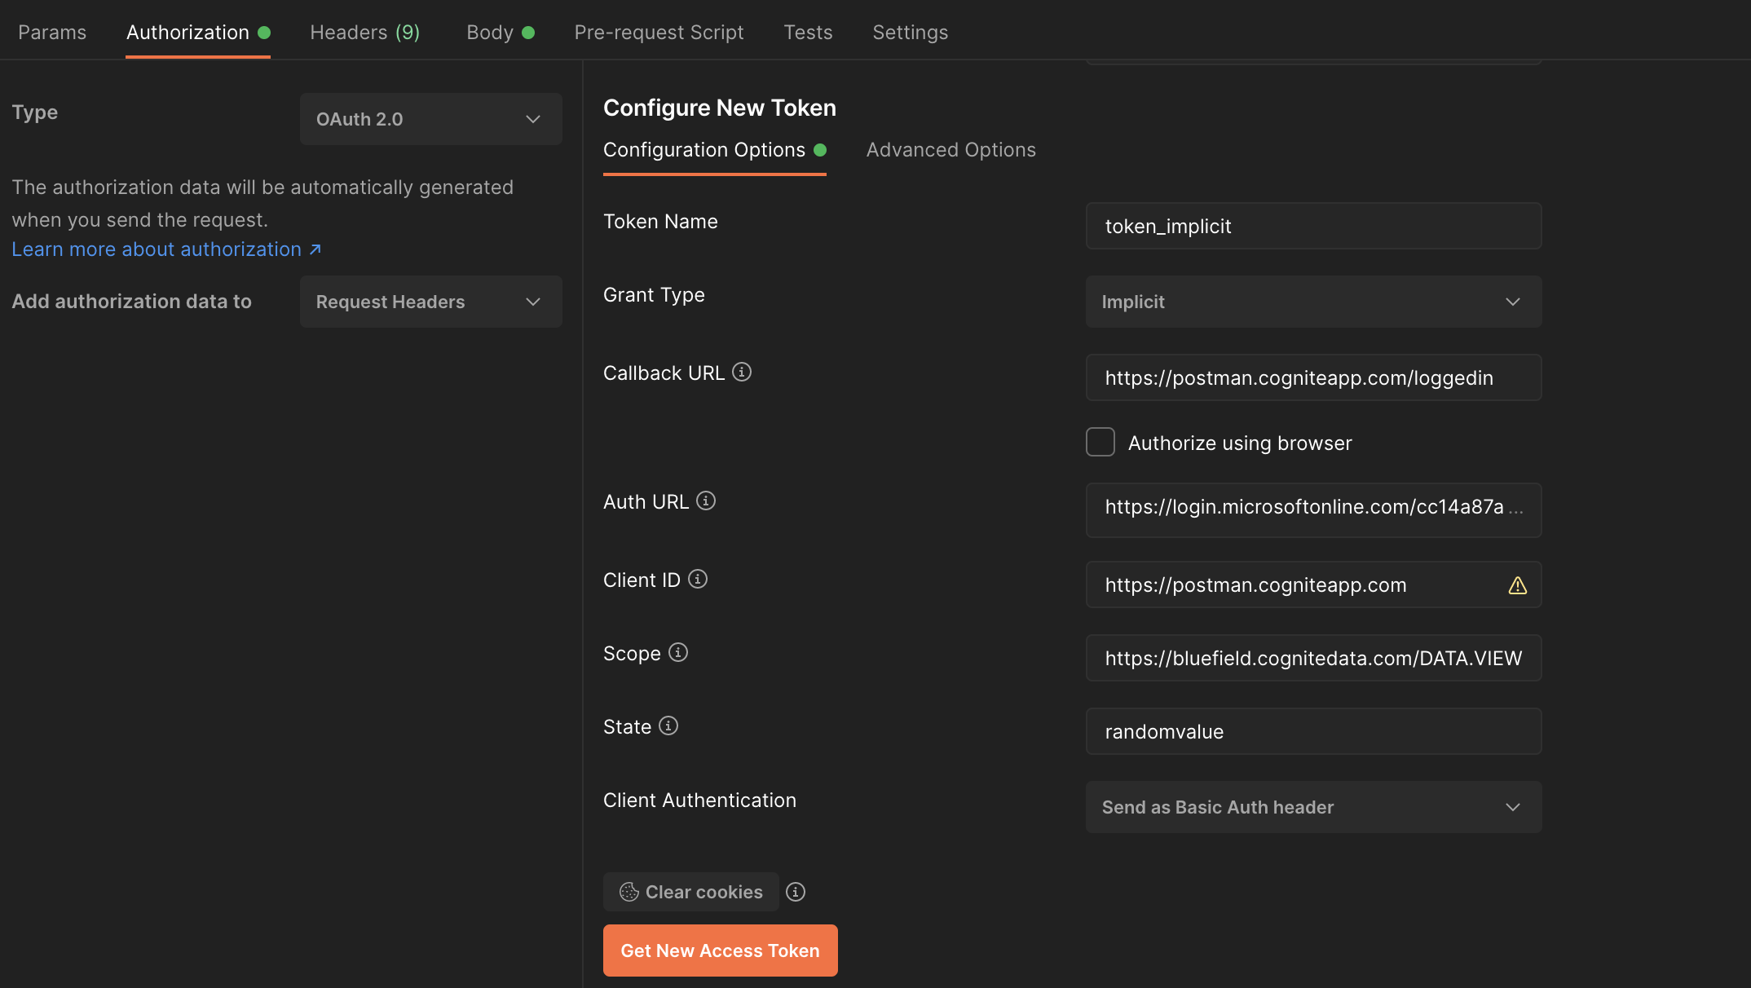Click the Callback URL input field
Image resolution: width=1751 pixels, height=988 pixels.
[1313, 377]
